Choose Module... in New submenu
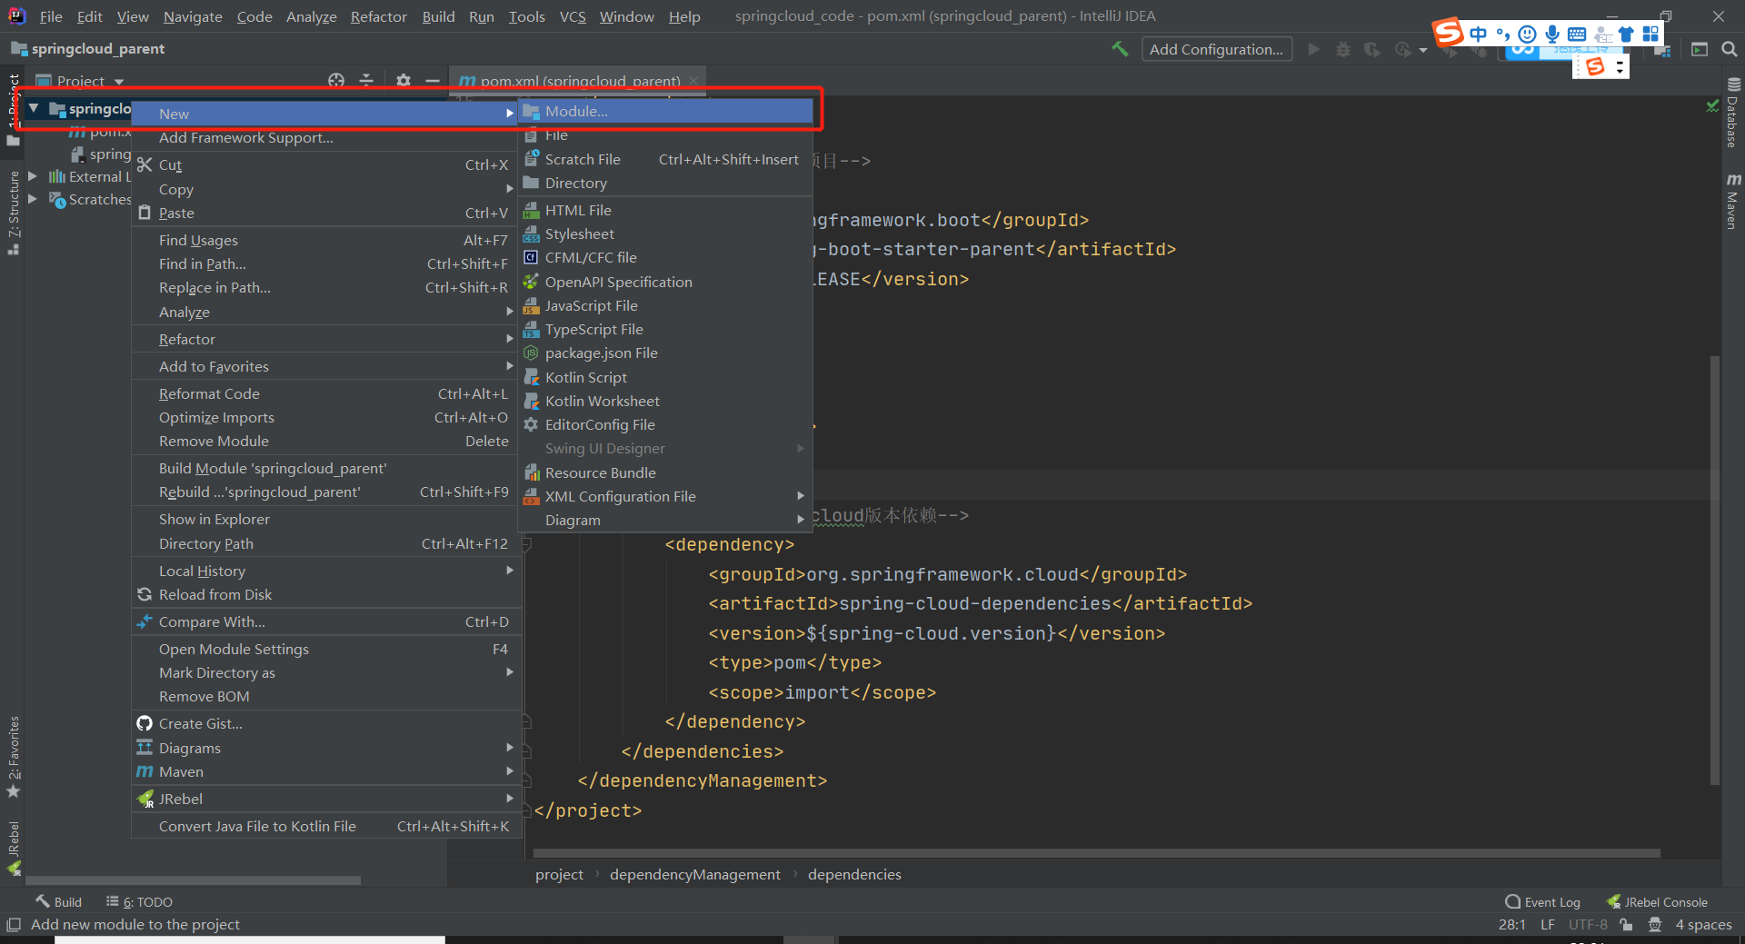 click(665, 111)
